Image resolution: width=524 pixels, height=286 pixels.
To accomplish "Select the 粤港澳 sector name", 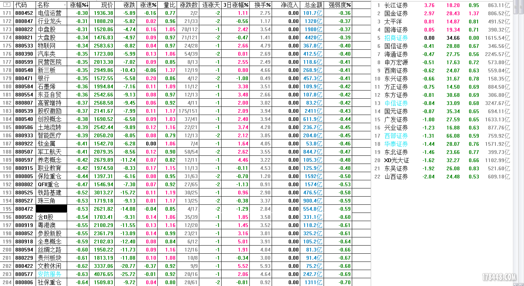I will (46, 225).
